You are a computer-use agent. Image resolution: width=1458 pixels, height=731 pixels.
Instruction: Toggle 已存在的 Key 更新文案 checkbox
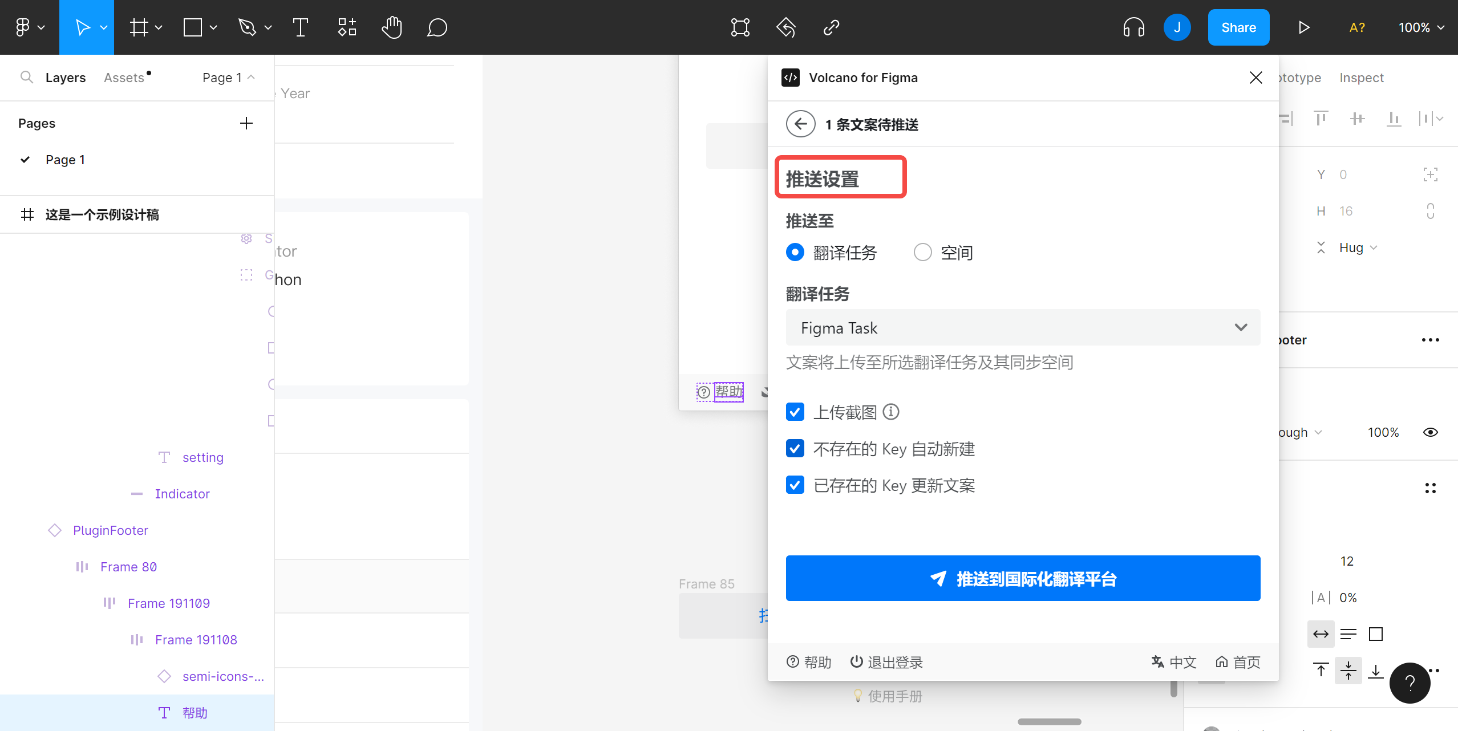point(795,485)
